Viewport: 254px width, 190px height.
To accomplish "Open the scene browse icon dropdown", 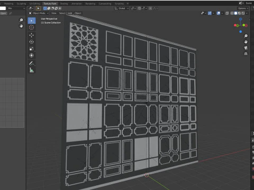I will tap(241, 3).
